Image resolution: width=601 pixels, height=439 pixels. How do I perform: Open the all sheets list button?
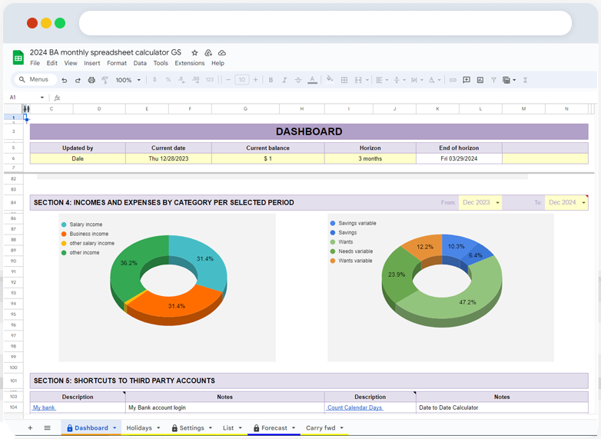pyautogui.click(x=47, y=428)
